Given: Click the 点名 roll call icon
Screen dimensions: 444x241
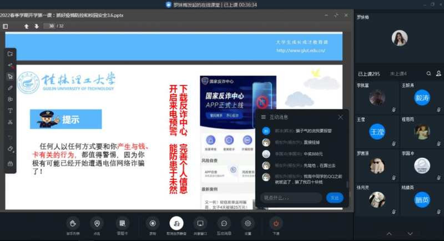Looking at the screenshot, I should pos(98,223).
